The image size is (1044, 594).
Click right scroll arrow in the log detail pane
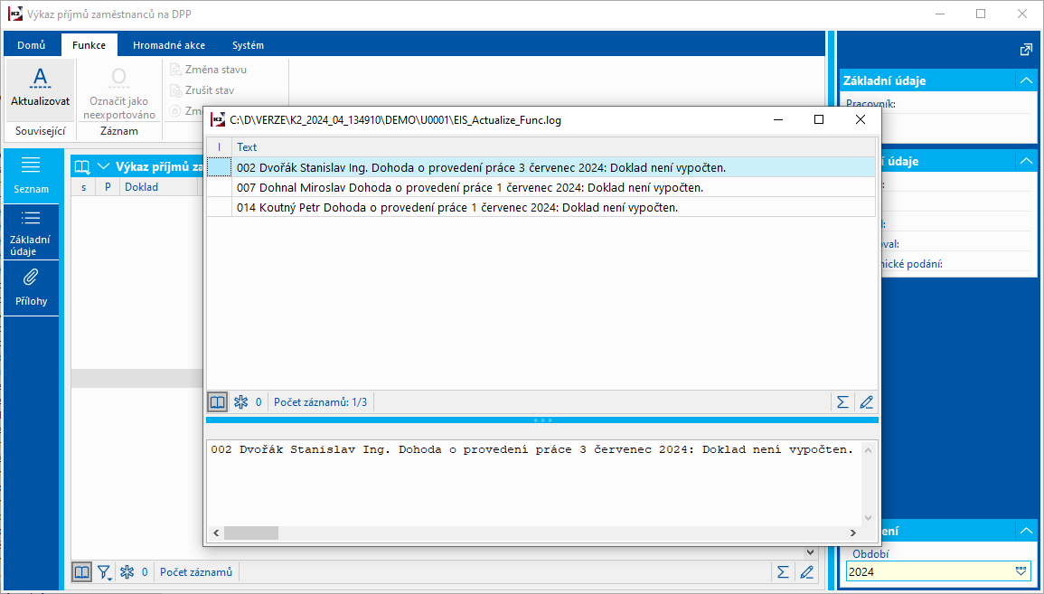tap(853, 533)
